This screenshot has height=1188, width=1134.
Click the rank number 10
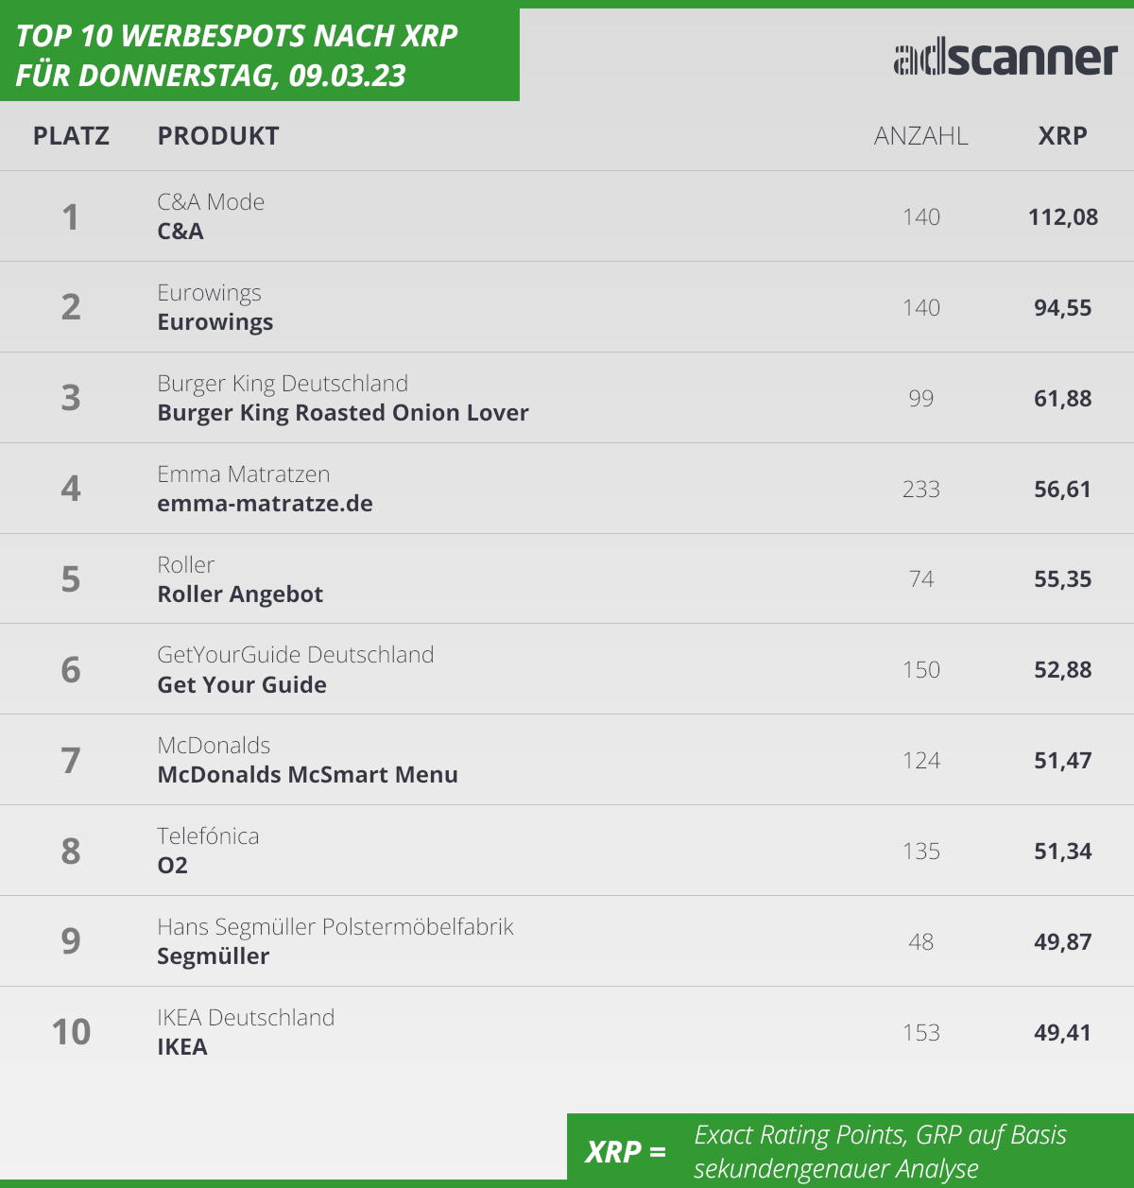71,1032
